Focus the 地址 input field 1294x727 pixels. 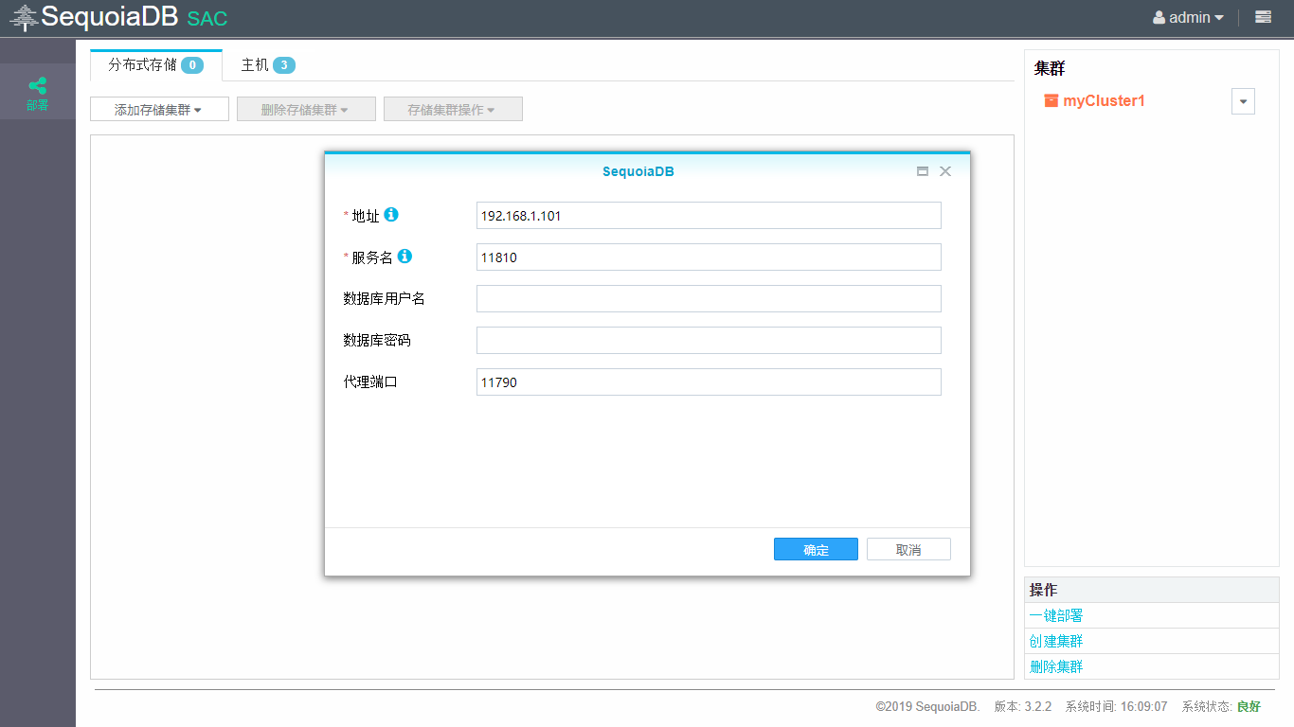pos(709,215)
